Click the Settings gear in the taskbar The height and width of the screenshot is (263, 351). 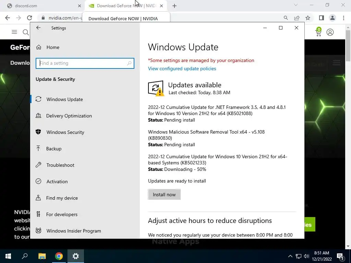(76, 256)
